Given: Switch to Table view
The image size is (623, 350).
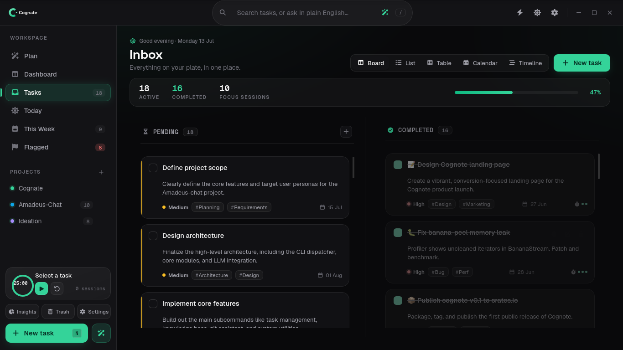Looking at the screenshot, I should 439,63.
